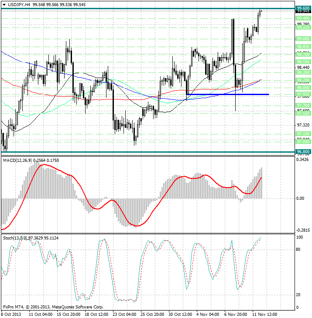
Task: Select the 99.400 price level label
Action: (x=303, y=18)
